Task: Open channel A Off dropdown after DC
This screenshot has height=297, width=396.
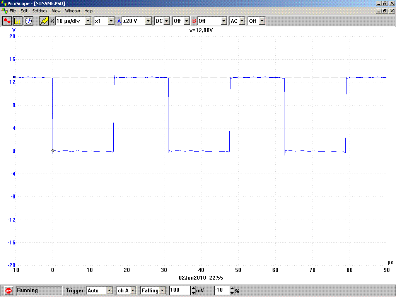Action: coord(187,21)
